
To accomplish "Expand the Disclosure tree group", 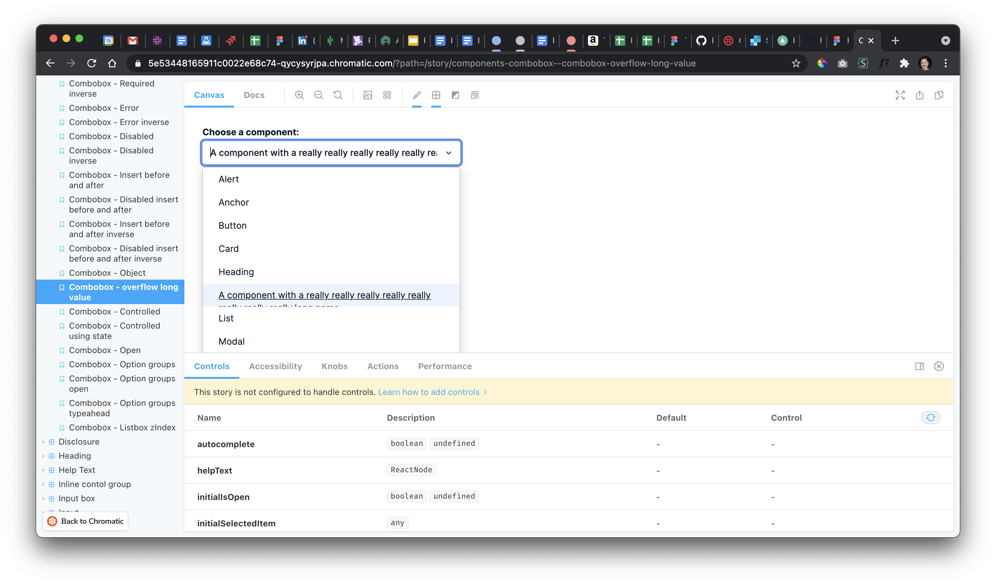I will click(79, 442).
